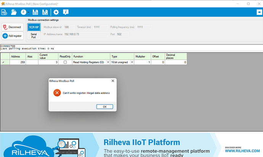
Task: Click OK in the error dialog
Action: [105, 107]
